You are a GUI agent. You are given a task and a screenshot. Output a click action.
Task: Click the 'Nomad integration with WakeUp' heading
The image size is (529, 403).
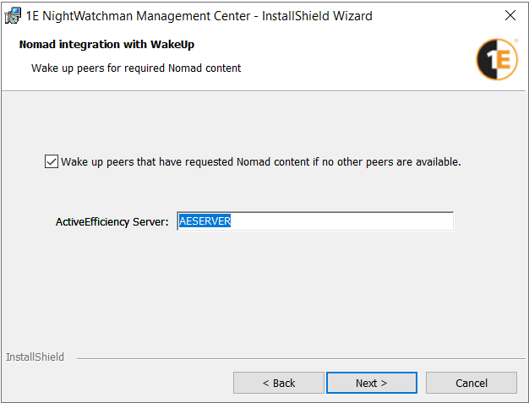[x=112, y=45]
